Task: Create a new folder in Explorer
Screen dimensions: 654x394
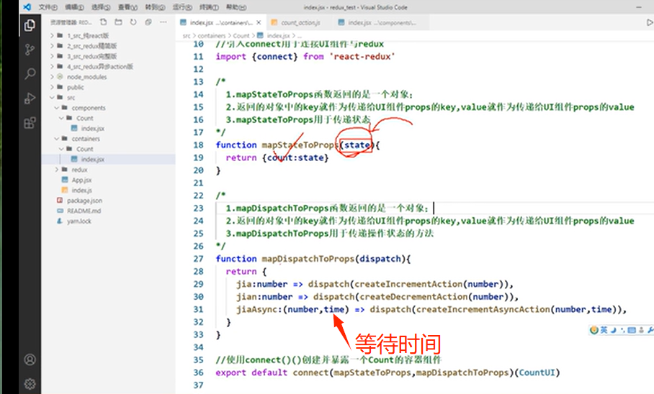Action: 118,22
